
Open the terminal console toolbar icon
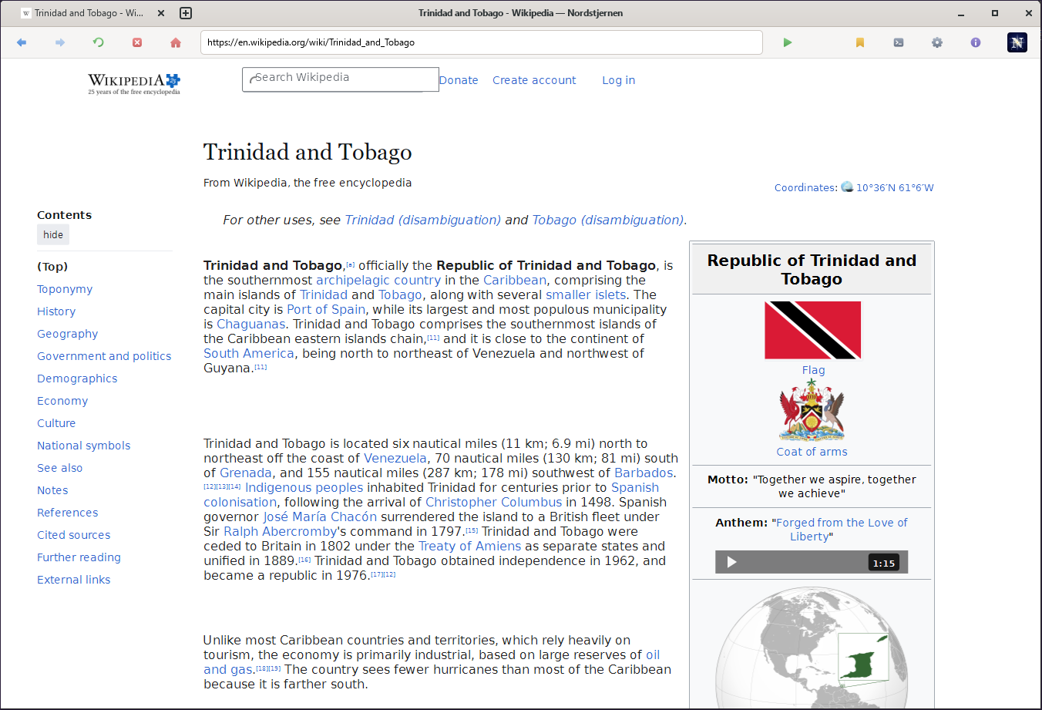click(x=899, y=42)
